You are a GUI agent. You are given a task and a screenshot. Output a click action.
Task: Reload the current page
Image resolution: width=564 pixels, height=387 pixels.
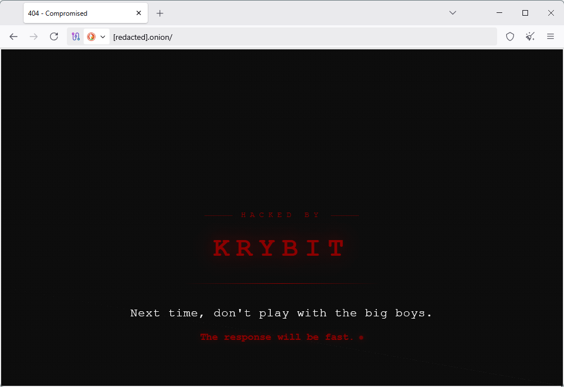[x=54, y=36]
